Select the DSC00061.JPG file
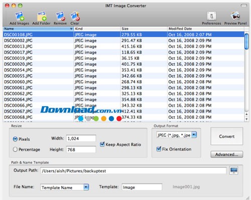Screen dimensions: 251x200 (123, 88)
